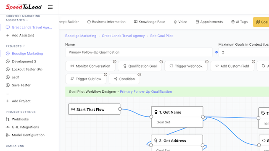Switch to the Knowledge Base tab

click(x=150, y=22)
